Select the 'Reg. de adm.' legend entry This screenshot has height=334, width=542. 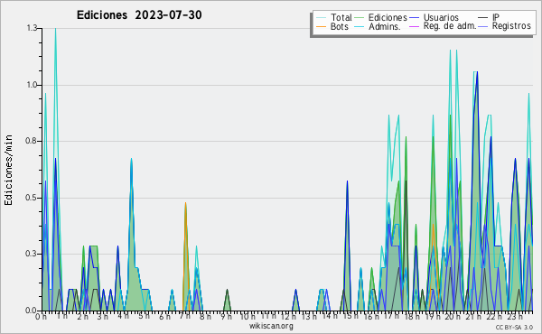tap(450, 26)
